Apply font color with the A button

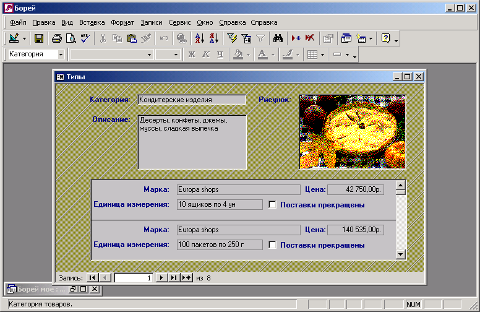pos(262,54)
